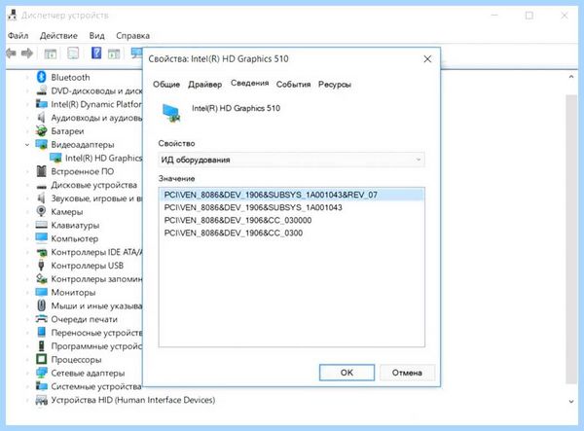
Task: Select hardware ID ending with REV_07
Action: (x=291, y=195)
